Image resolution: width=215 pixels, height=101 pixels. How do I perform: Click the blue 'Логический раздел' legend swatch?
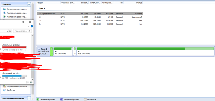point(62,99)
